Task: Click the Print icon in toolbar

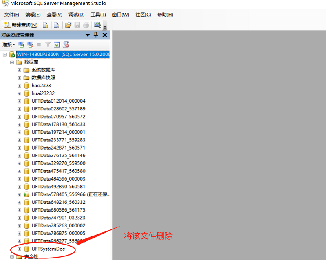Action: point(86,25)
